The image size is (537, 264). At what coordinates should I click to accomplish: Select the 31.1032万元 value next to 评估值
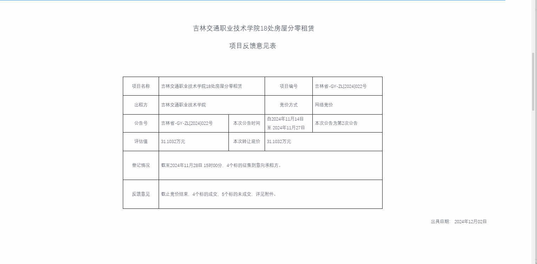pyautogui.click(x=173, y=142)
